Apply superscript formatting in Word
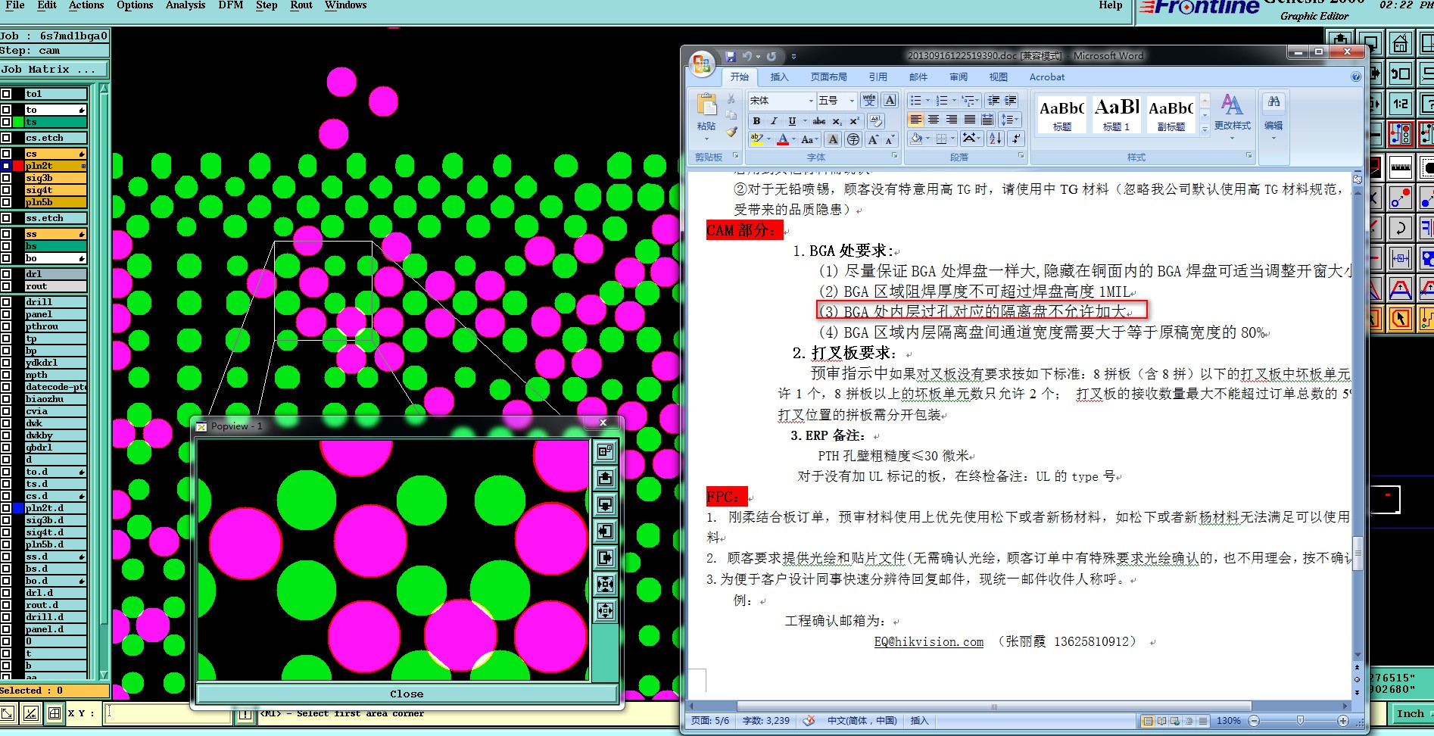Image resolution: width=1434 pixels, height=736 pixels. coord(854,121)
